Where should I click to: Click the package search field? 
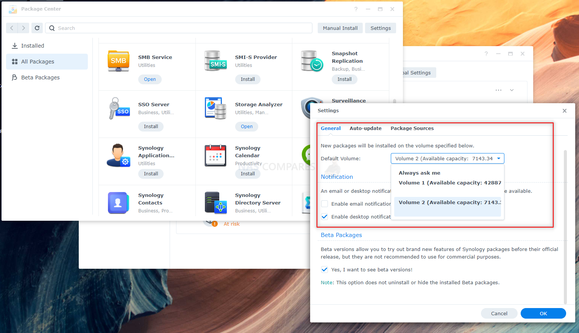point(179,28)
